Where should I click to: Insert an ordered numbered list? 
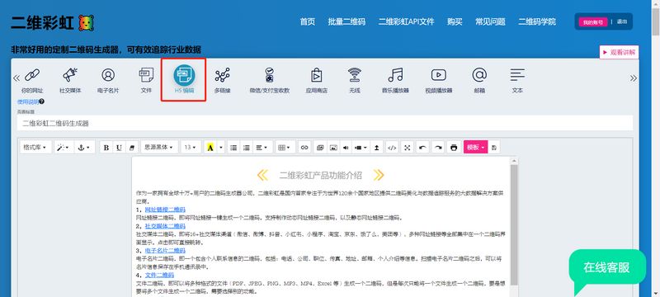[246, 147]
